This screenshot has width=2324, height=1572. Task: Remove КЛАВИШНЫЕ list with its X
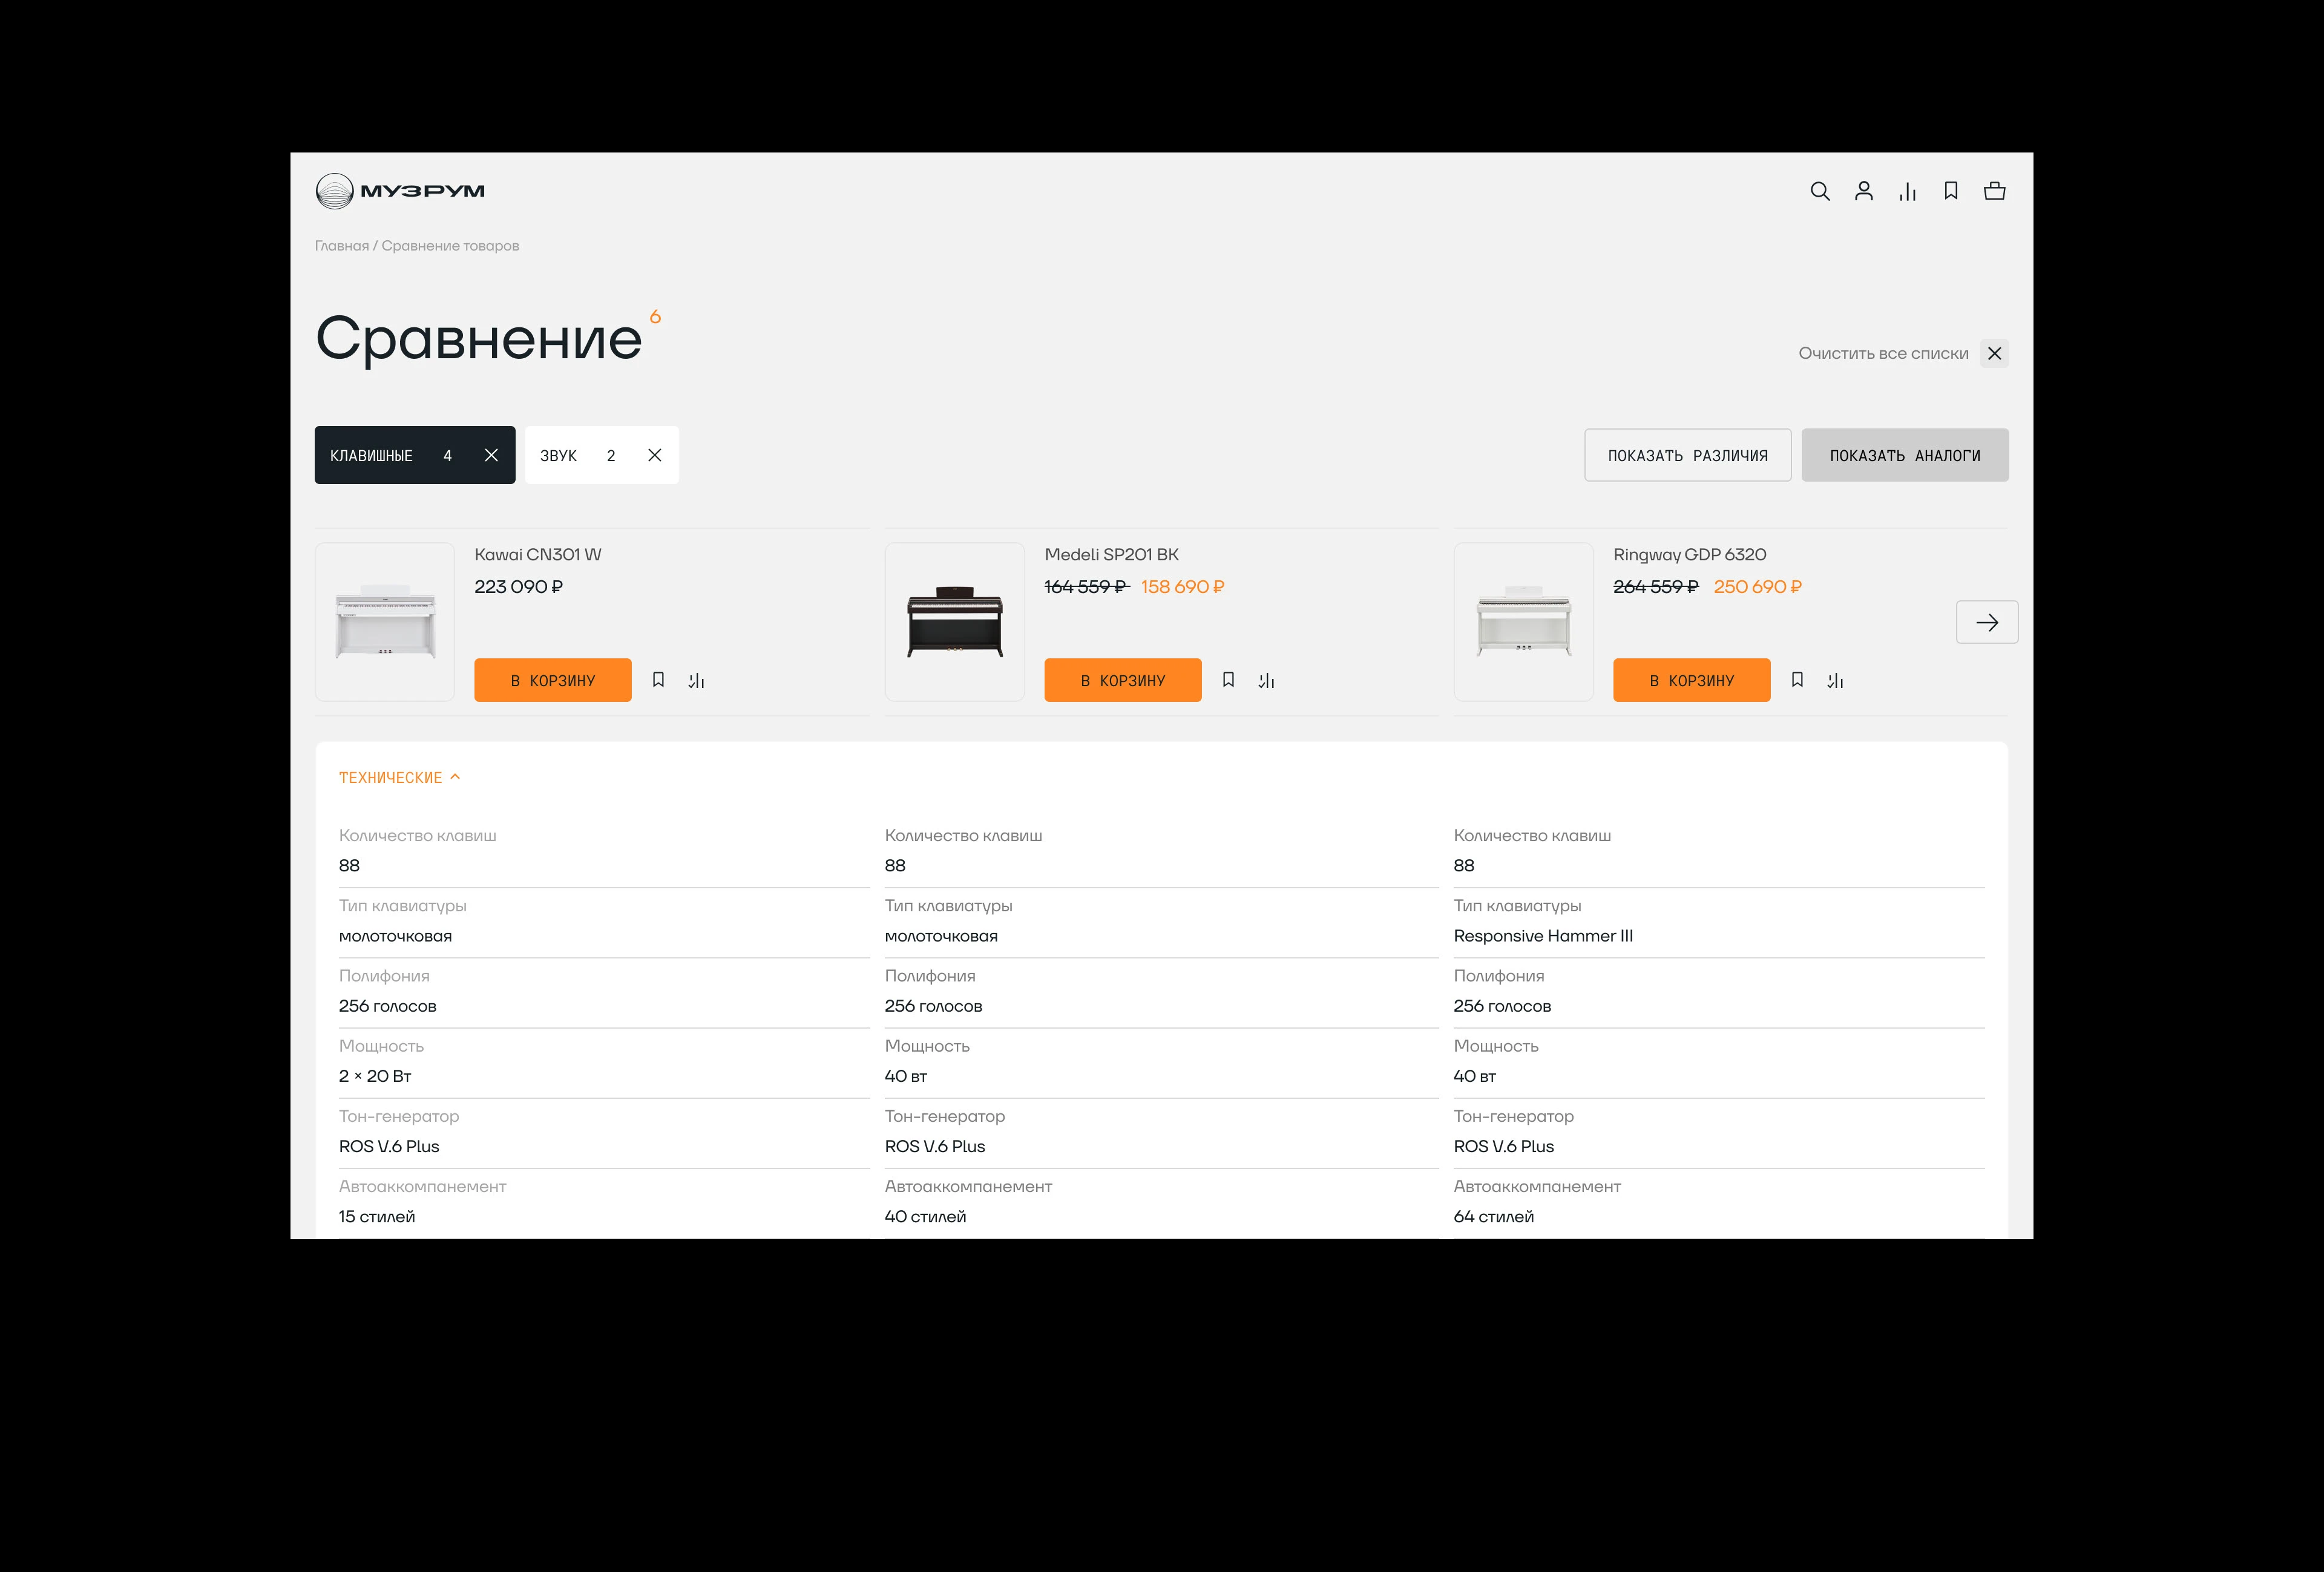point(491,455)
